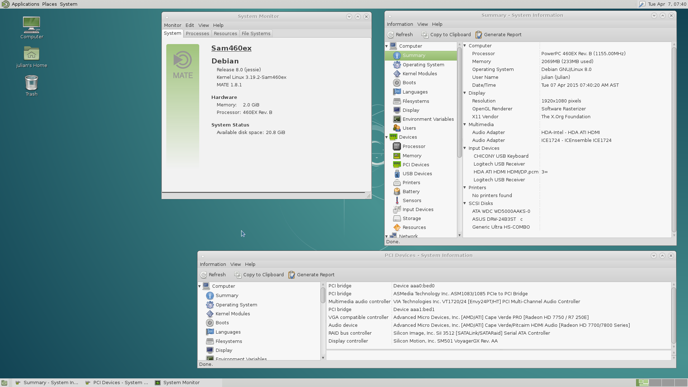Open the Sensors thermometer entry

coord(411,200)
